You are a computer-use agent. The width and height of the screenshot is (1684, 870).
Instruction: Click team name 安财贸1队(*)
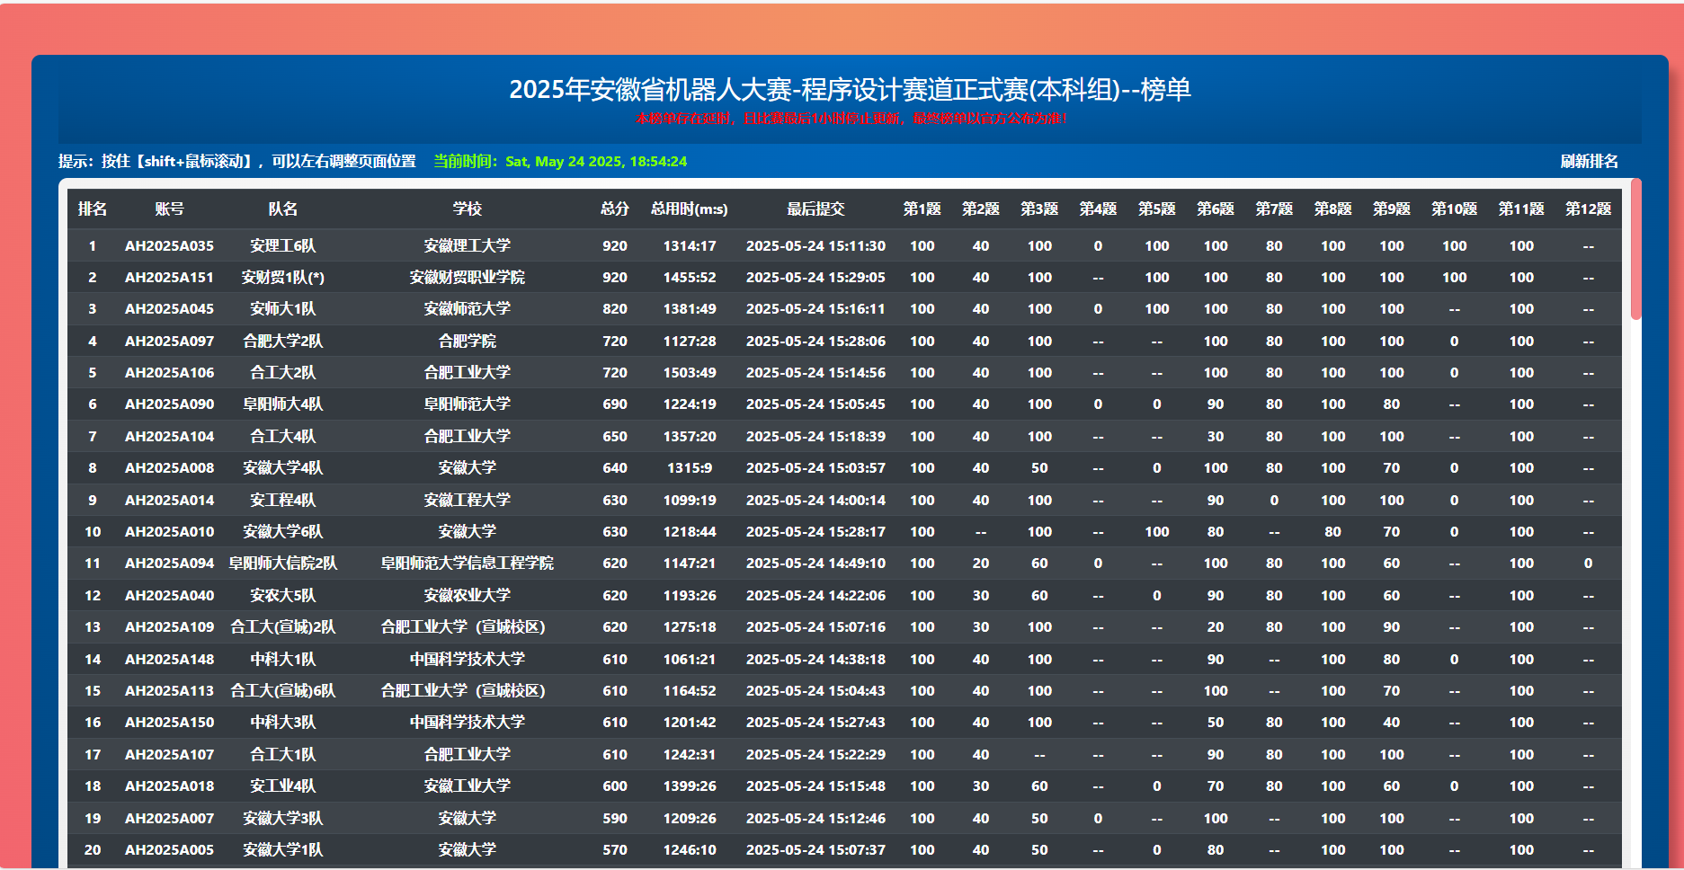pos(282,277)
